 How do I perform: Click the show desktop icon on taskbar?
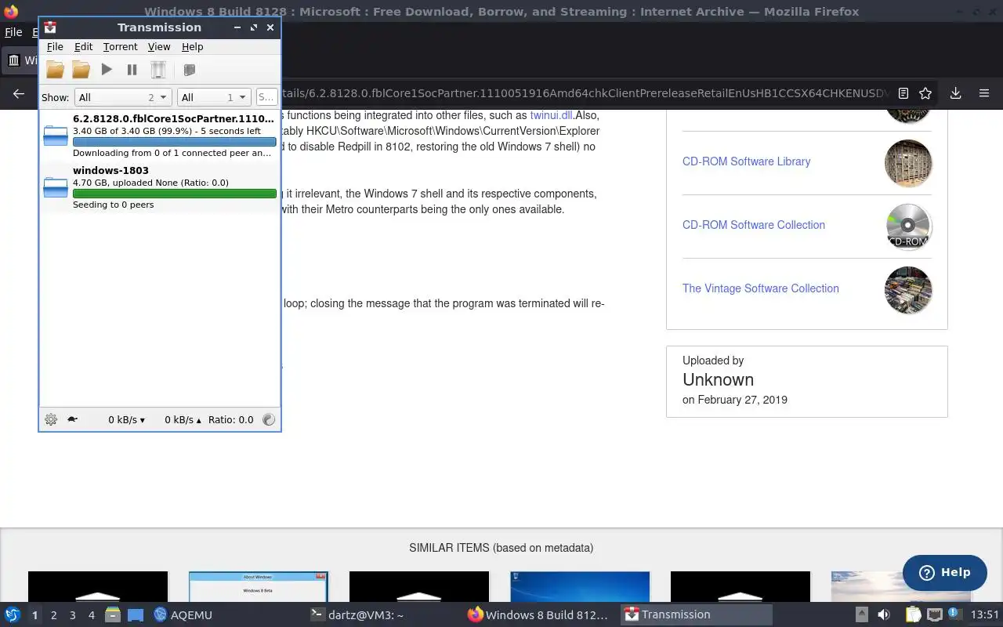pyautogui.click(x=136, y=614)
